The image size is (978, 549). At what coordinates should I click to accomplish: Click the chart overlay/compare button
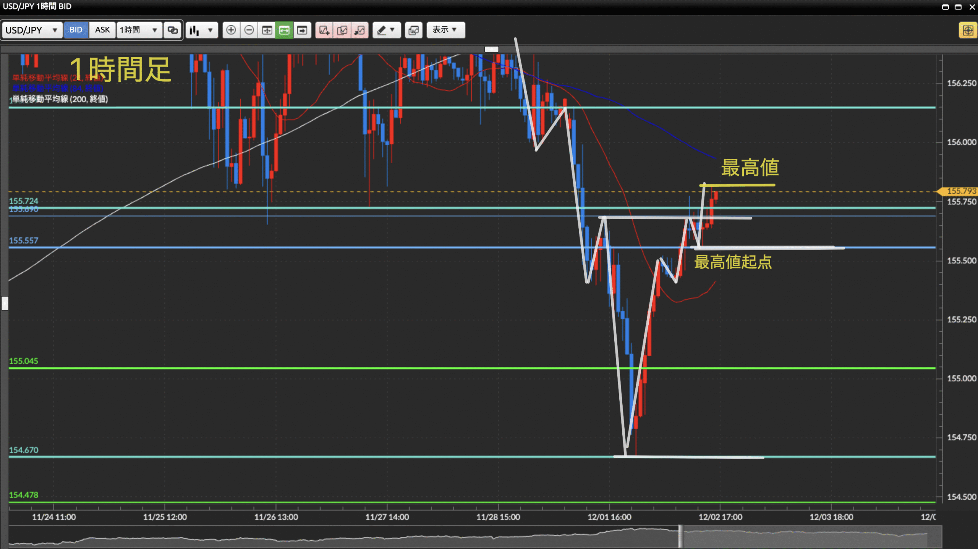413,30
